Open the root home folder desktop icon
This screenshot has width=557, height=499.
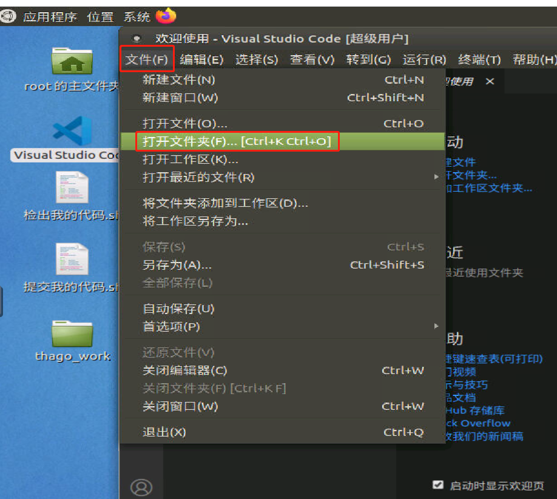coord(72,61)
